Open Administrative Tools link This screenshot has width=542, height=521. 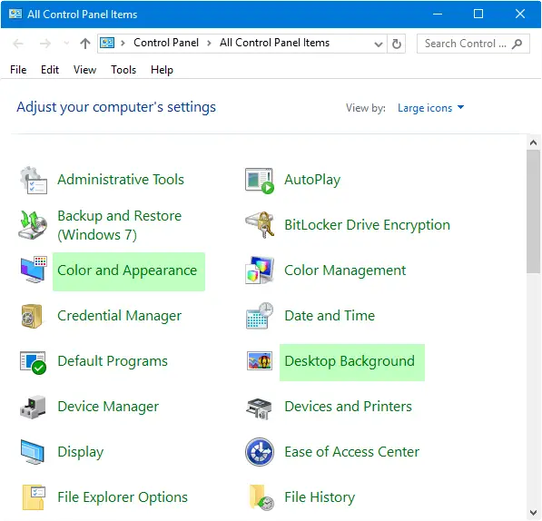pyautogui.click(x=121, y=180)
